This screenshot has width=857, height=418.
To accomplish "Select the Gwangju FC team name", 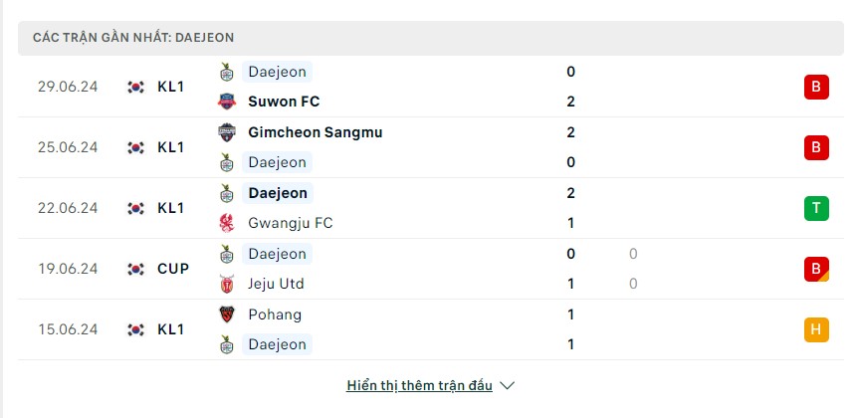I will pos(291,223).
